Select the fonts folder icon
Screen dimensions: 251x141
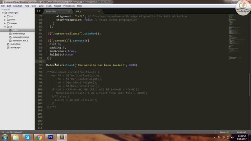point(8,20)
